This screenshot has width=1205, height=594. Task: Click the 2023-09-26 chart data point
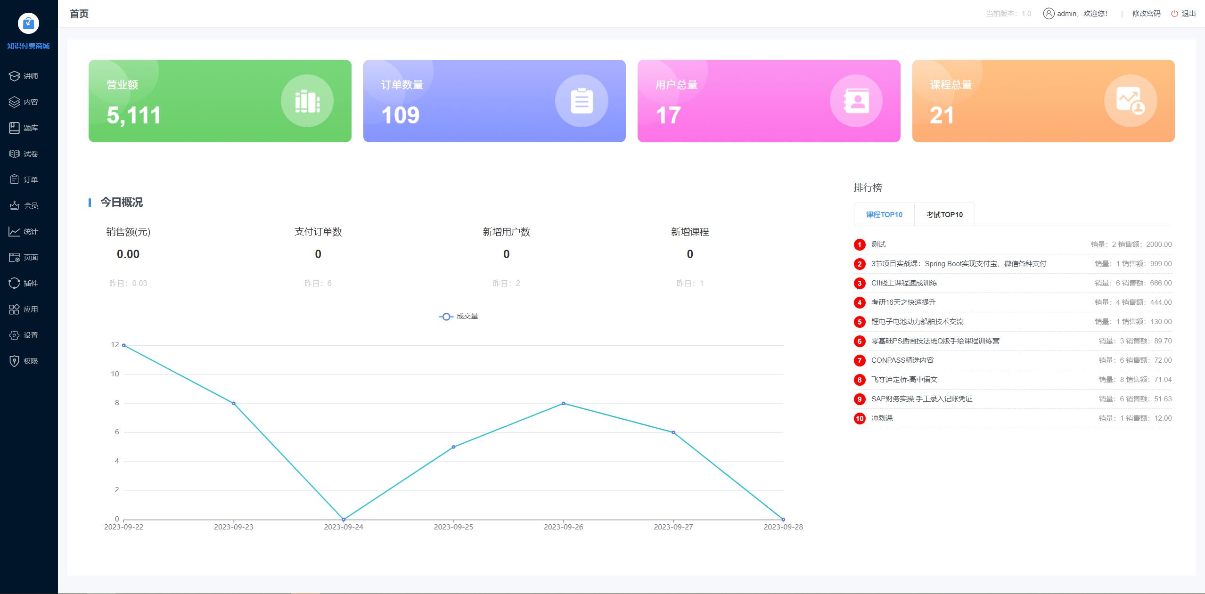(563, 403)
